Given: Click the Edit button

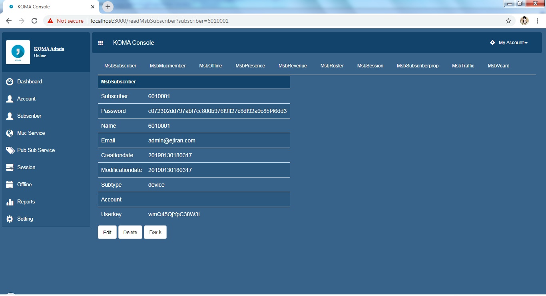Looking at the screenshot, I should point(107,232).
